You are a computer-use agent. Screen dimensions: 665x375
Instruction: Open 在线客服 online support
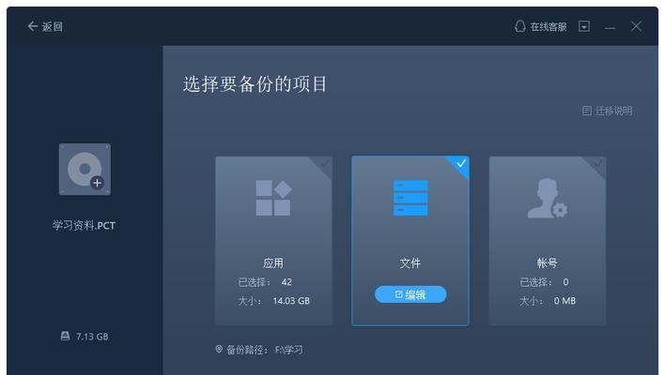click(548, 26)
